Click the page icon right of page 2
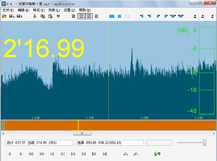The height and width of the screenshot is (161, 217). [x=97, y=16]
